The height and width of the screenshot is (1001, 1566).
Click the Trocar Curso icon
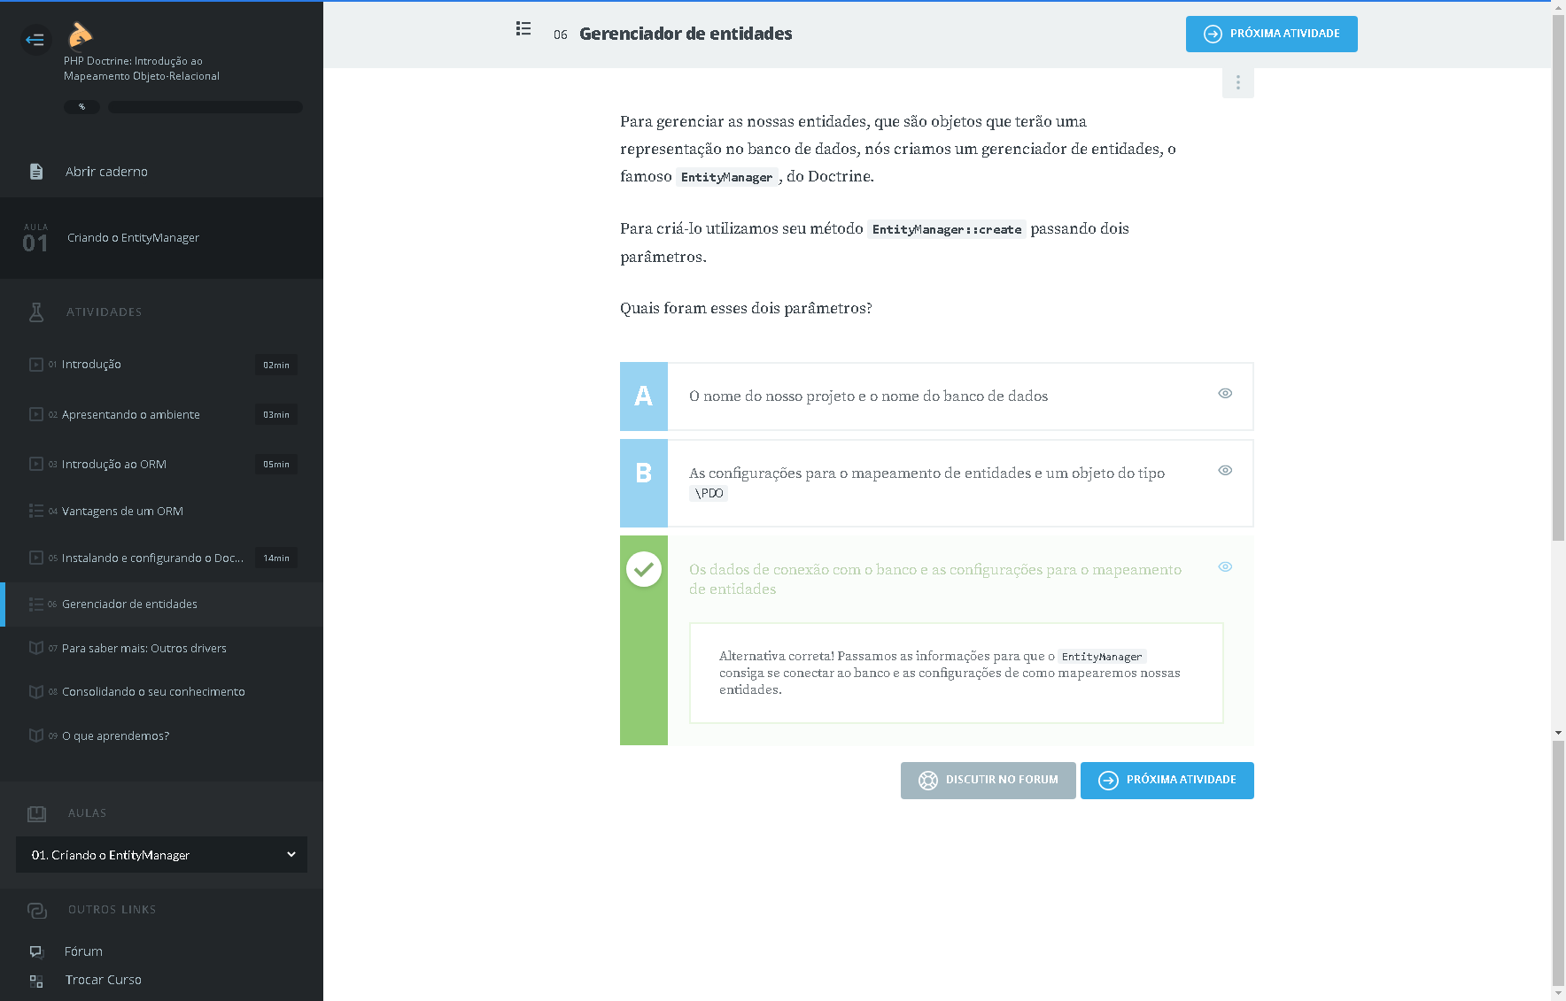(x=36, y=981)
